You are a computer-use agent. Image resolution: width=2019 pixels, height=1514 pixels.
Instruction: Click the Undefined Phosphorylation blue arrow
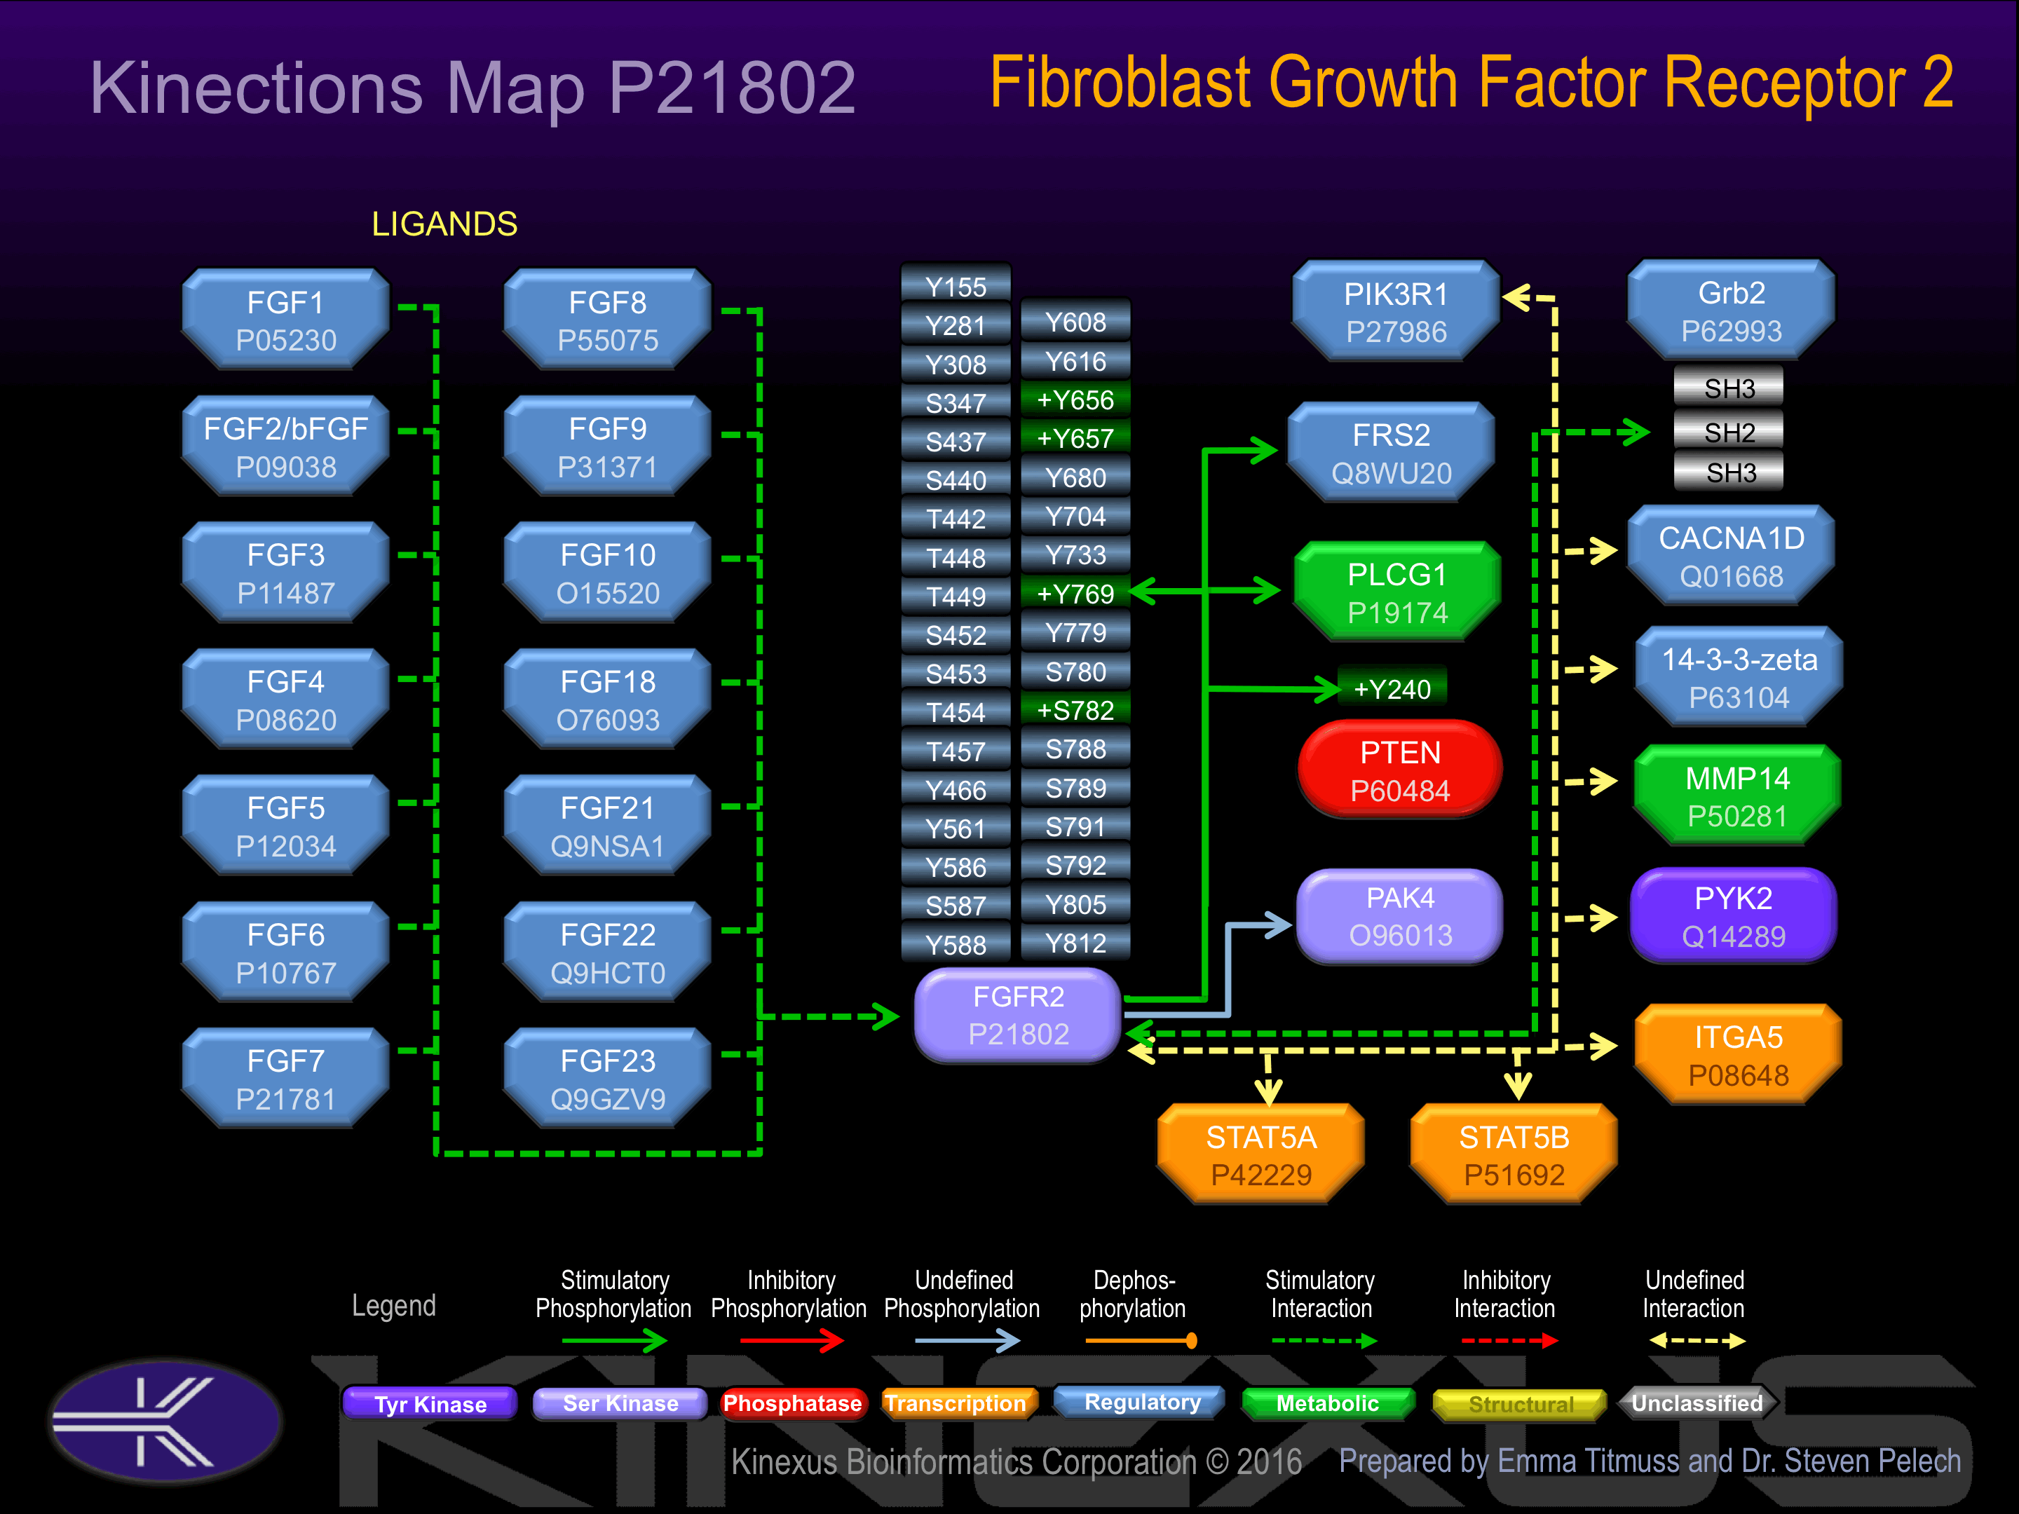(x=967, y=1341)
